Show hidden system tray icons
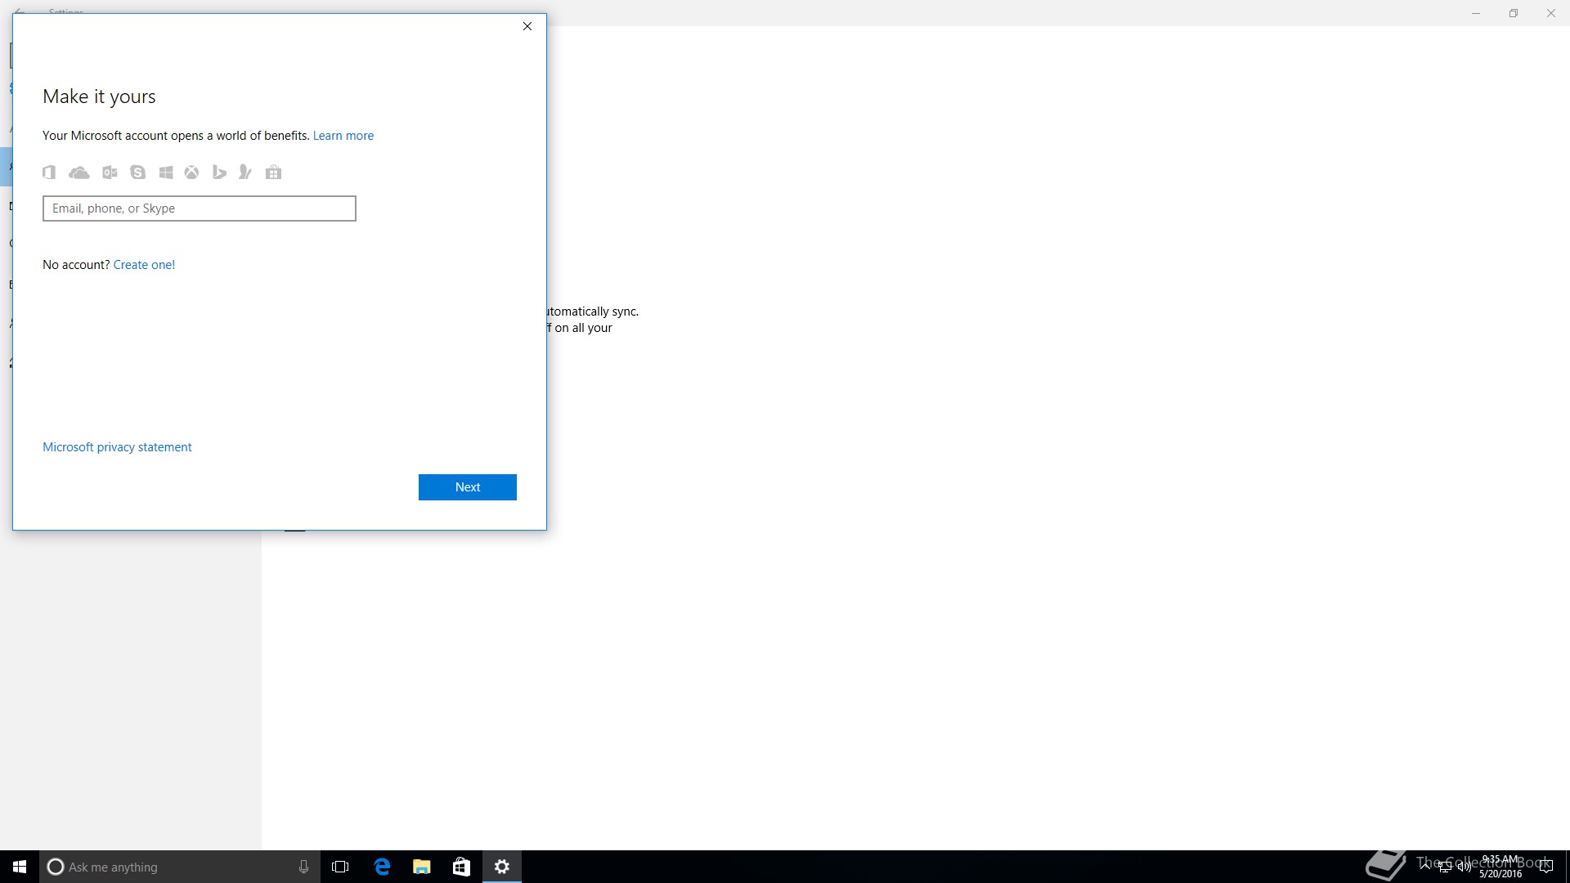1570x883 pixels. 1425,867
